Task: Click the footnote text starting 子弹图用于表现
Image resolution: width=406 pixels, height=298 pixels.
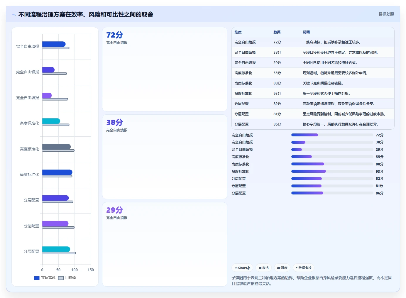Action: coord(312,281)
